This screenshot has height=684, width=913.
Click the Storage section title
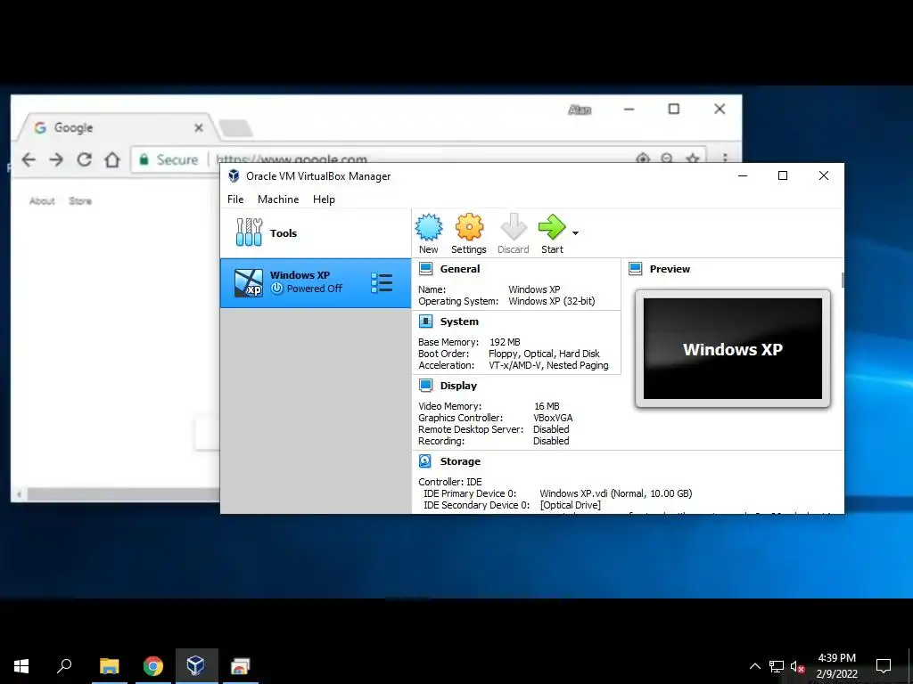(460, 461)
